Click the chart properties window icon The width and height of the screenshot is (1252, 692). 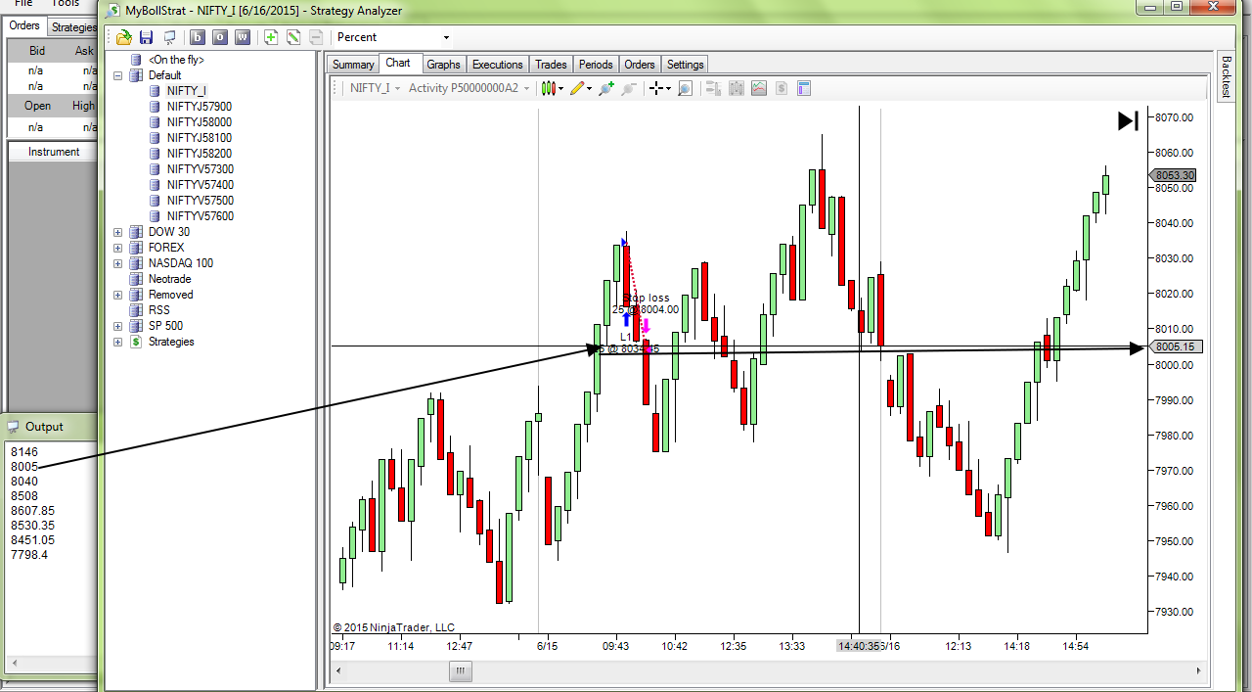click(804, 88)
